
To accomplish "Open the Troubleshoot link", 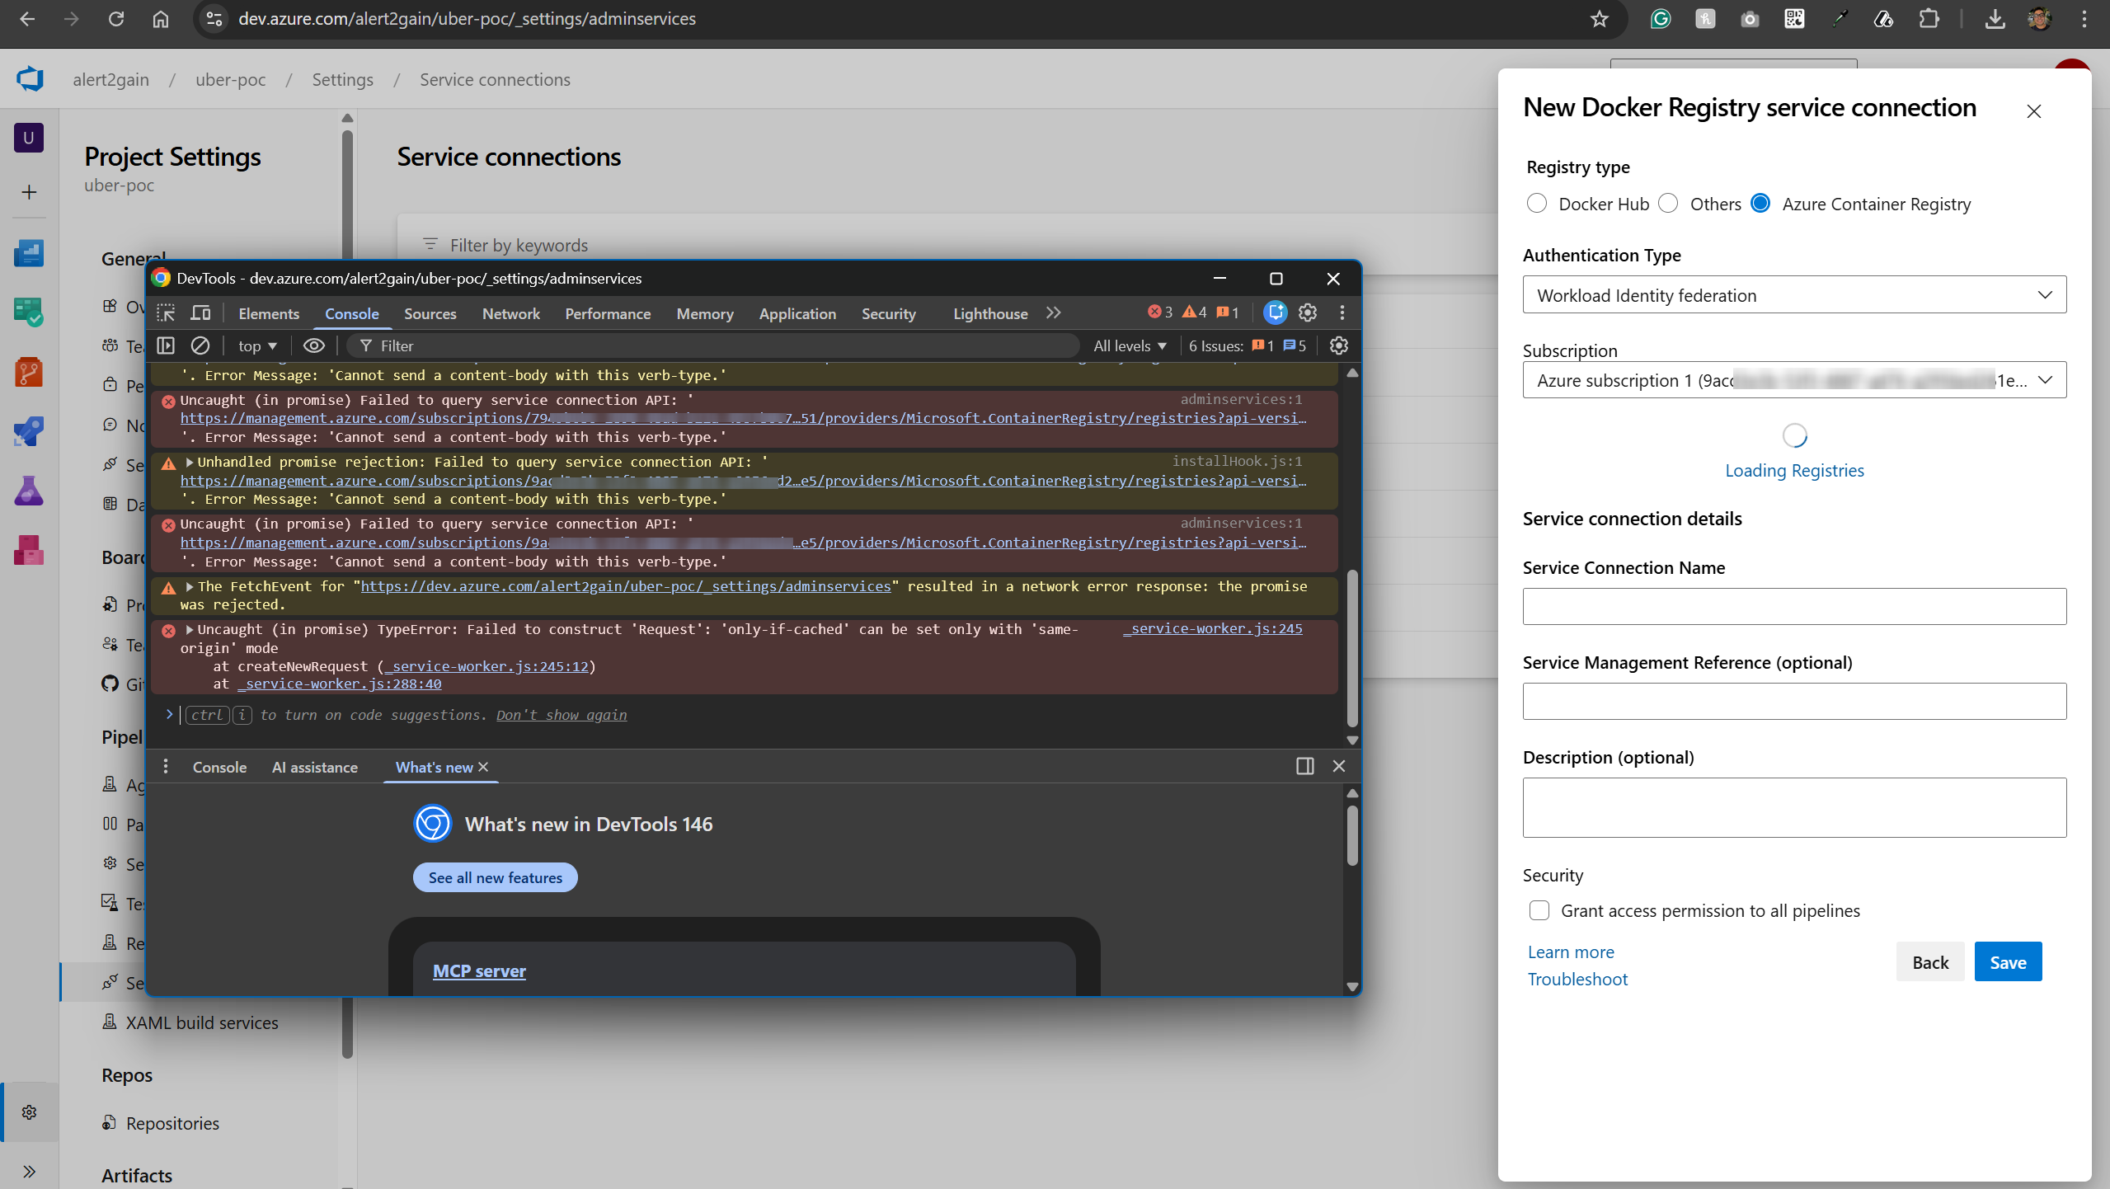I will [1577, 980].
